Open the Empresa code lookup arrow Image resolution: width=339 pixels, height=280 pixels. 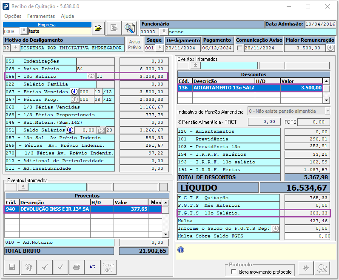[x=24, y=31]
